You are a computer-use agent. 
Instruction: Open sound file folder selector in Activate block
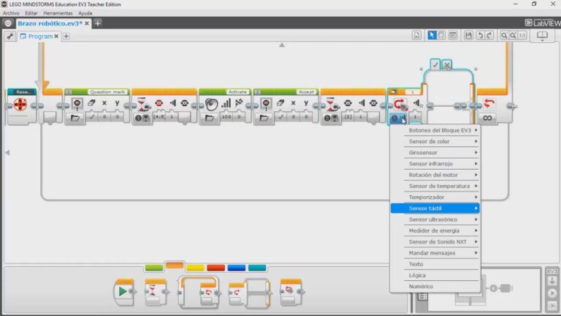tap(210, 118)
